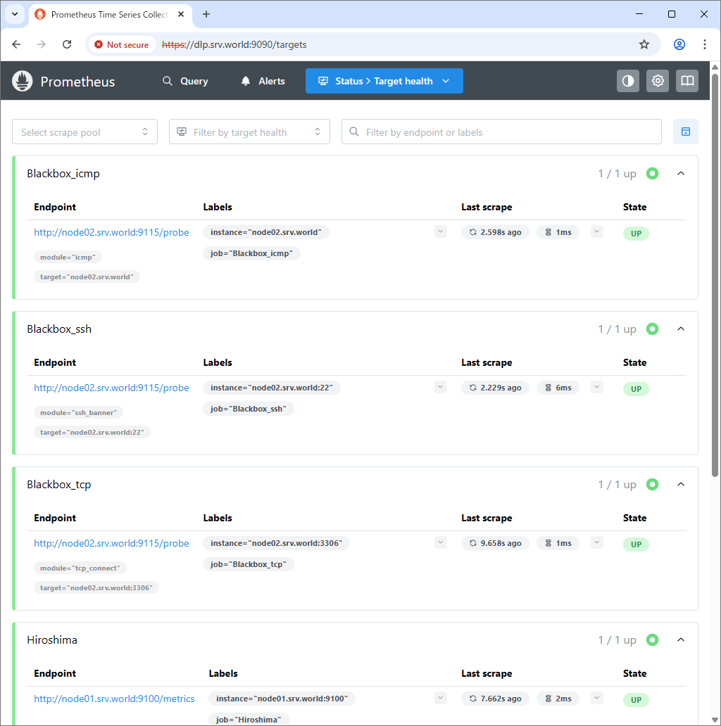Open the documentation book icon
This screenshot has width=721, height=726.
[687, 81]
